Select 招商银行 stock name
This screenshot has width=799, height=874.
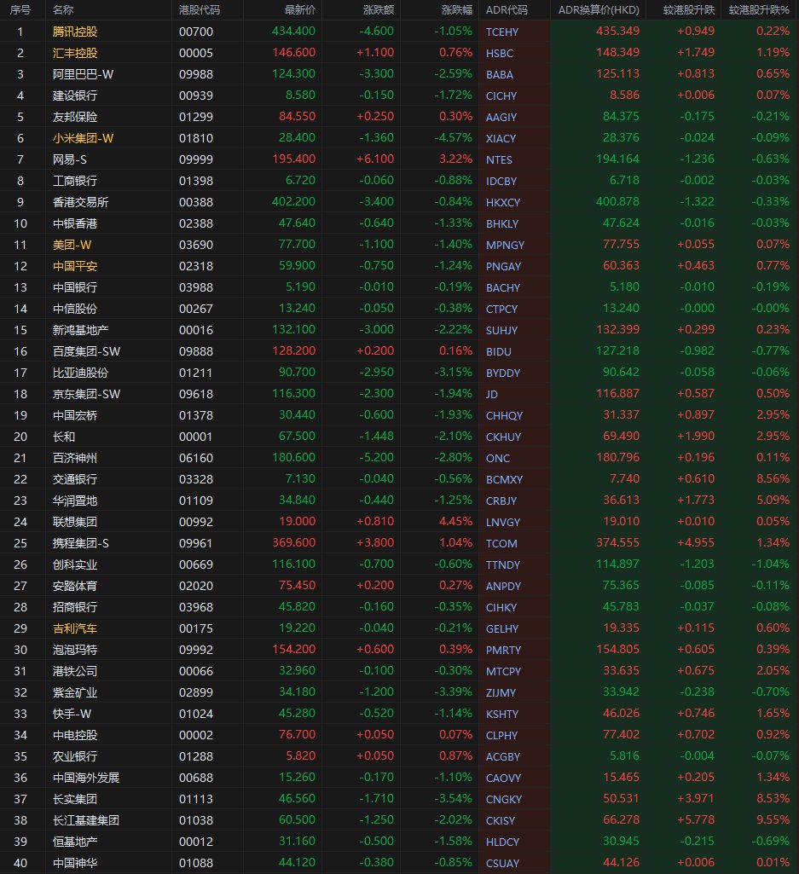(x=75, y=607)
